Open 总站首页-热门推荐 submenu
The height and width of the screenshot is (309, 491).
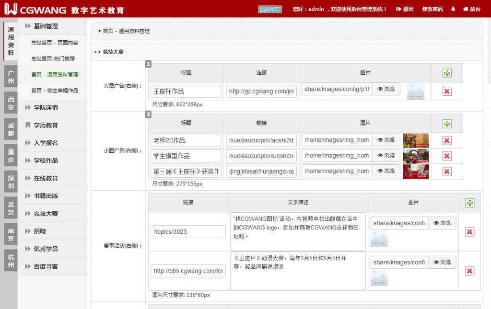pos(53,59)
